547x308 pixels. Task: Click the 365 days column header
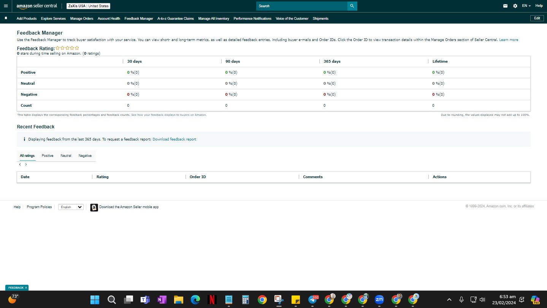[332, 62]
